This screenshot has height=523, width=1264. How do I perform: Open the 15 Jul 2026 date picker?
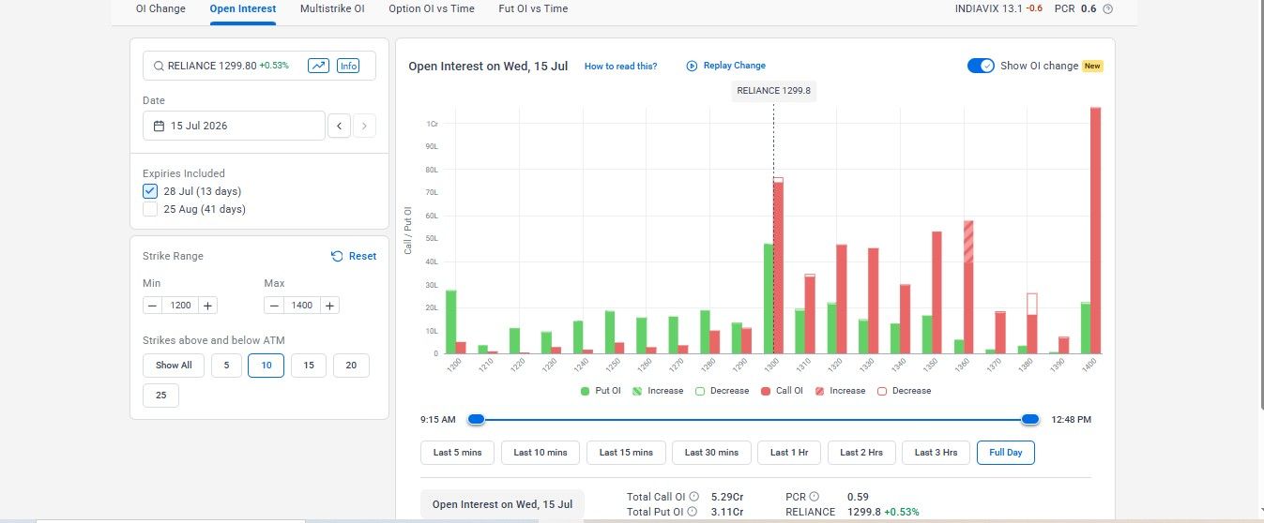click(x=234, y=126)
